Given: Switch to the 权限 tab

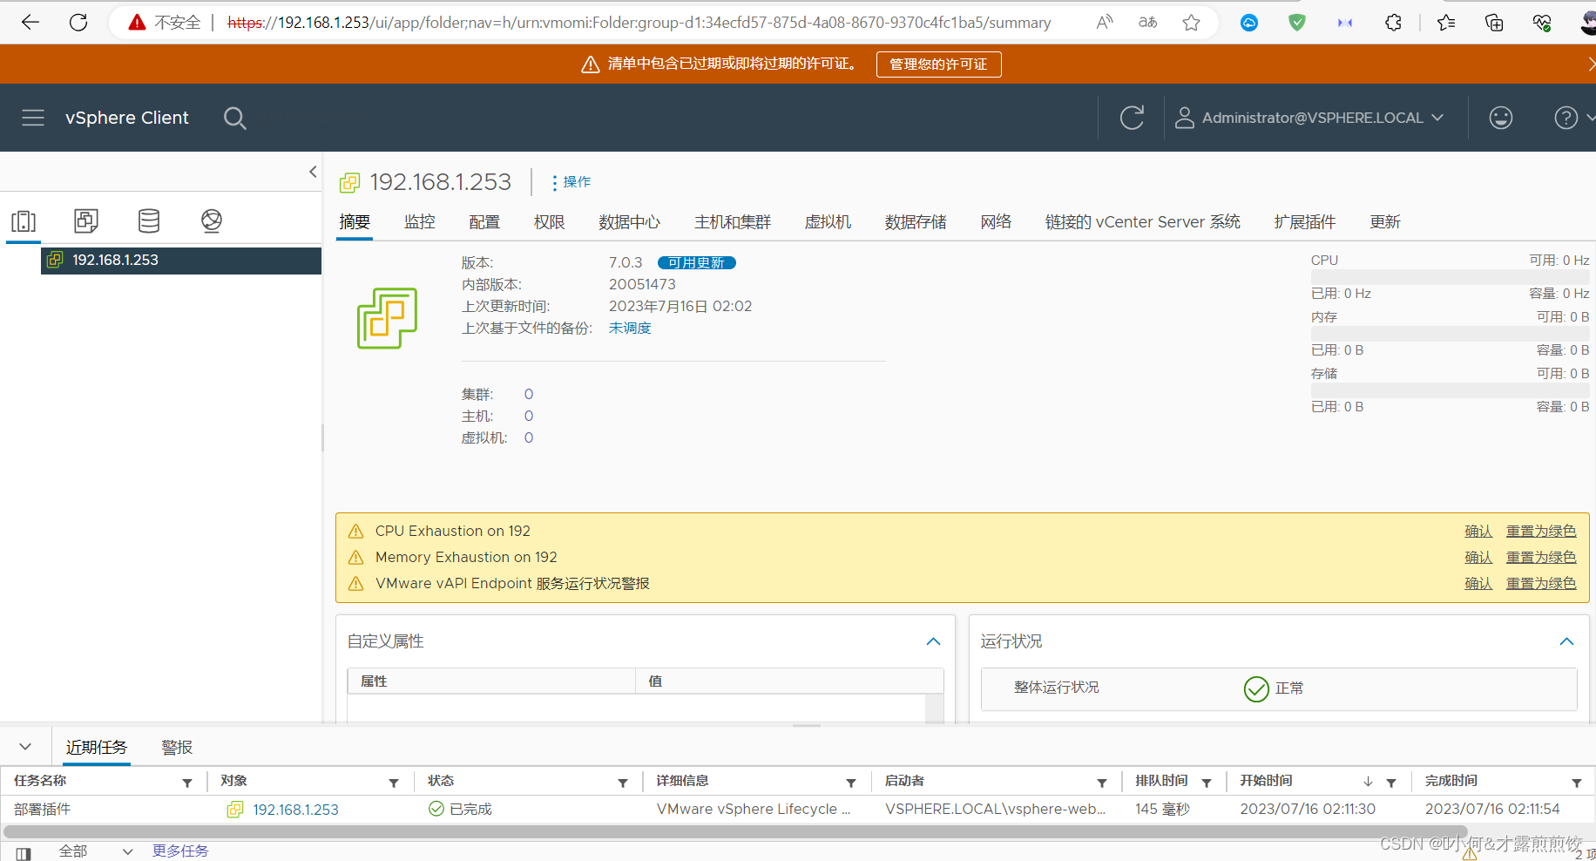Looking at the screenshot, I should tap(549, 222).
